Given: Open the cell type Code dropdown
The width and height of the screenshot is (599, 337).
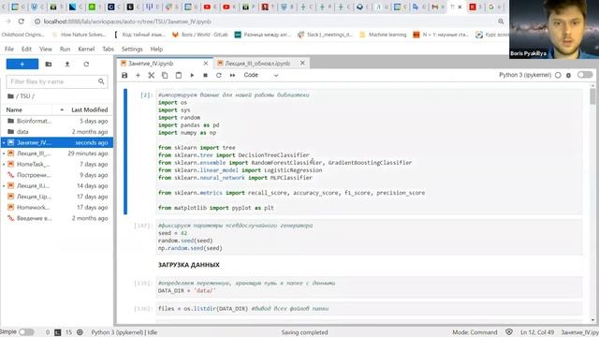Looking at the screenshot, I should click(261, 75).
